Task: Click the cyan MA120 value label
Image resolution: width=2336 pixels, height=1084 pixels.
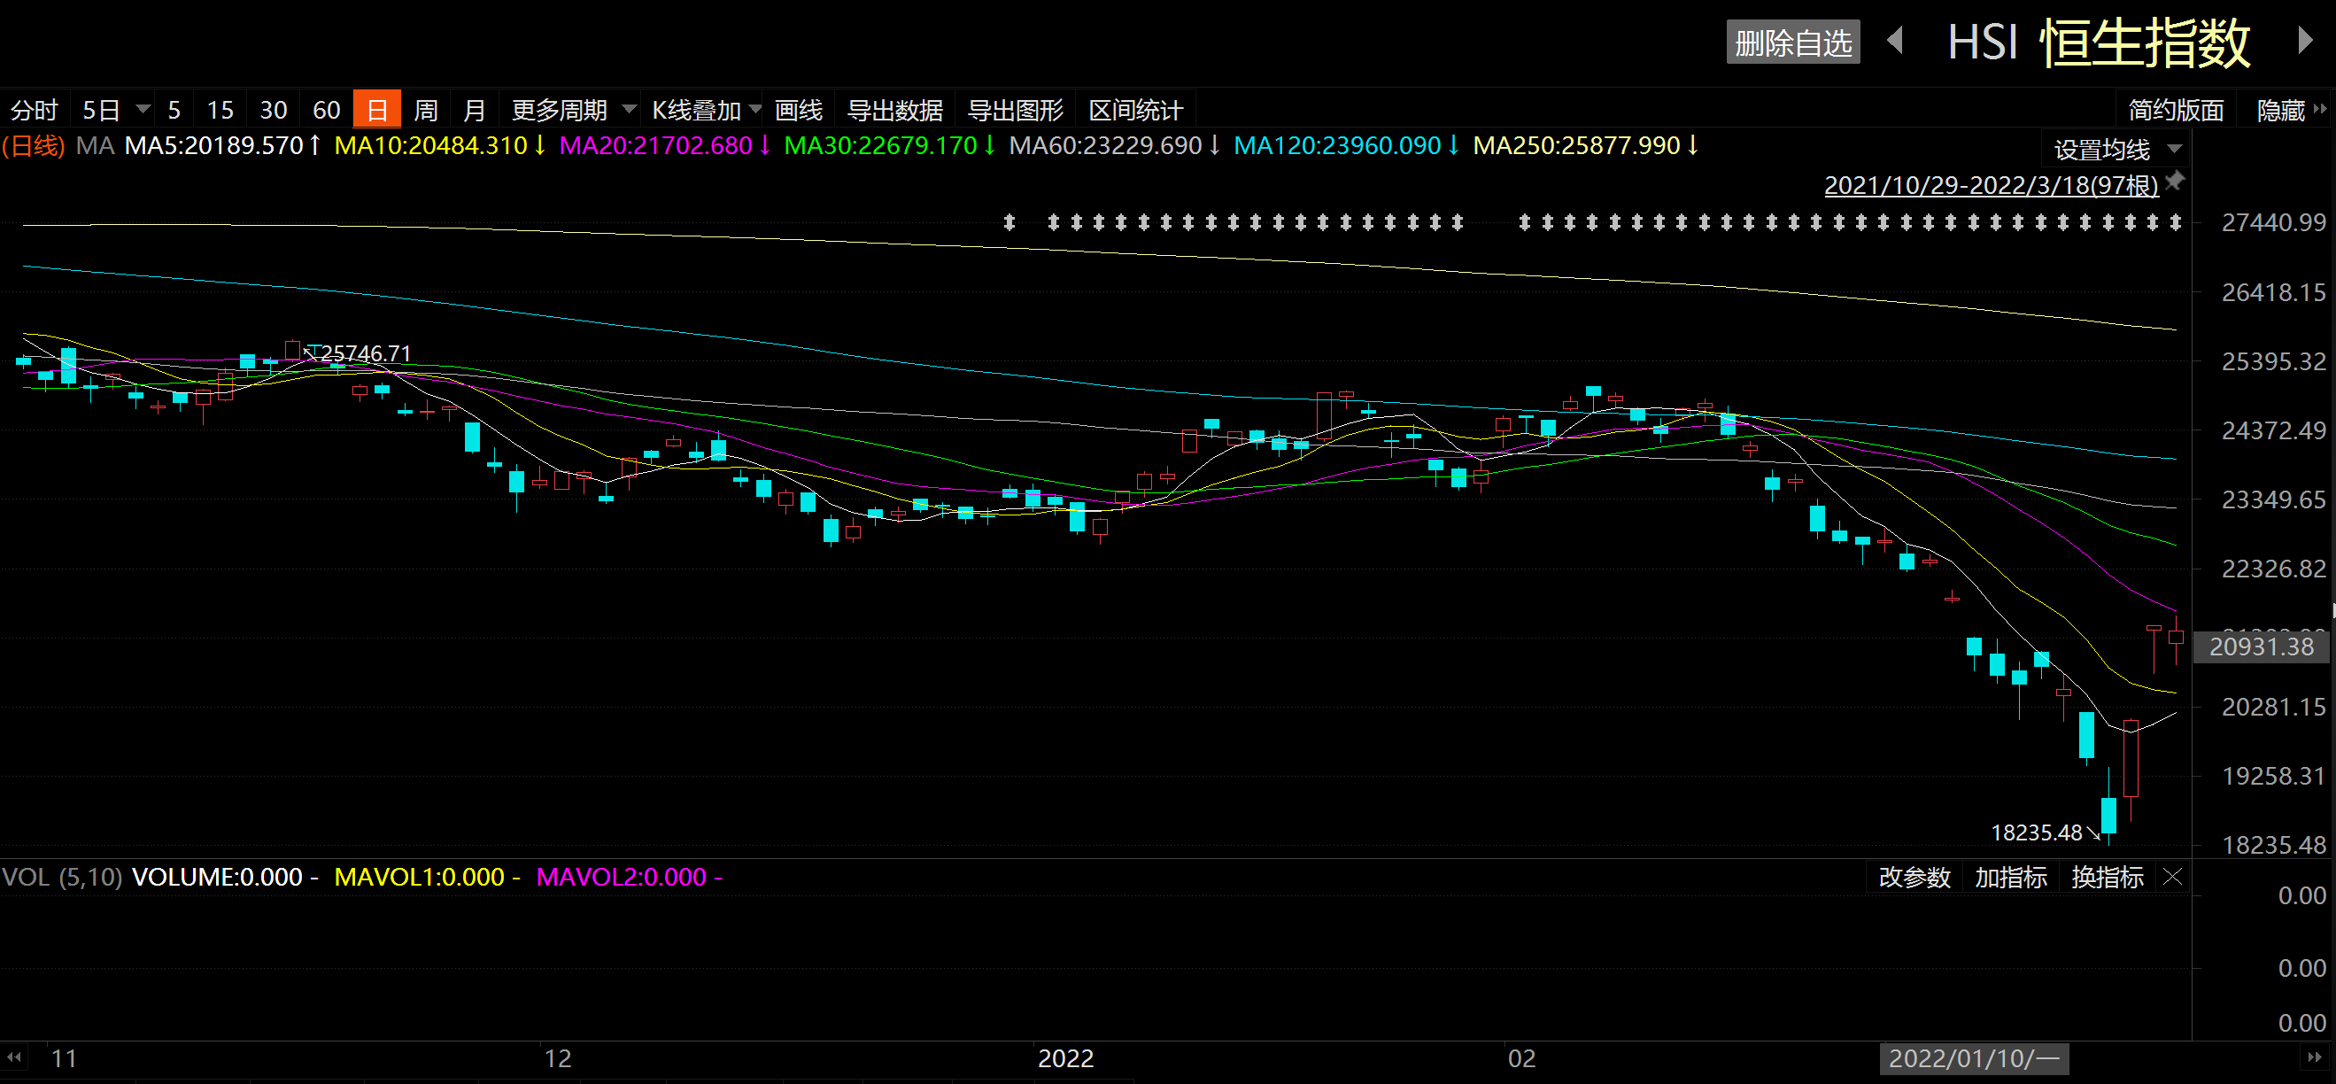Action: coord(1348,145)
